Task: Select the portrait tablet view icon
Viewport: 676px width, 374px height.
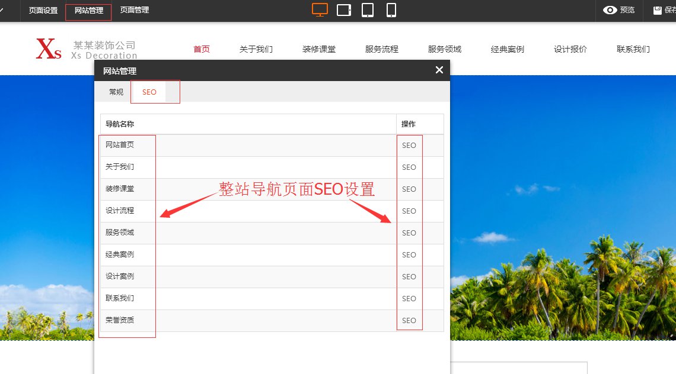Action: click(368, 10)
